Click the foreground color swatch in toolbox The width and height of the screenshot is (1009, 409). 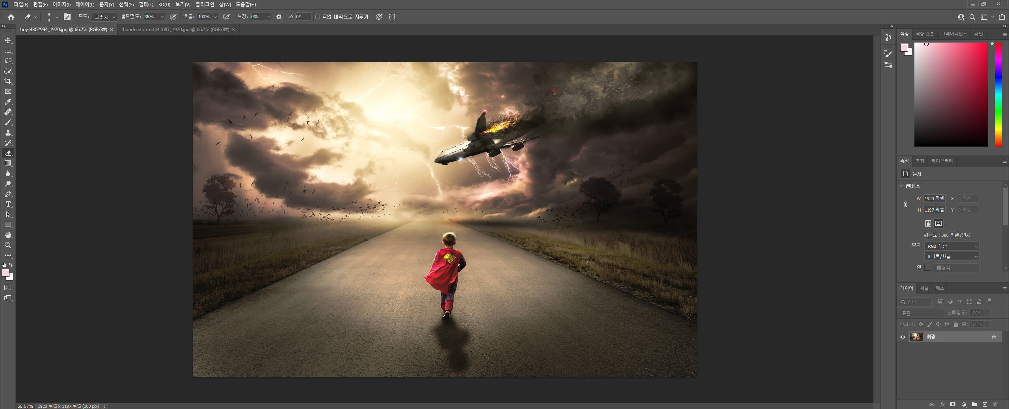[x=6, y=273]
